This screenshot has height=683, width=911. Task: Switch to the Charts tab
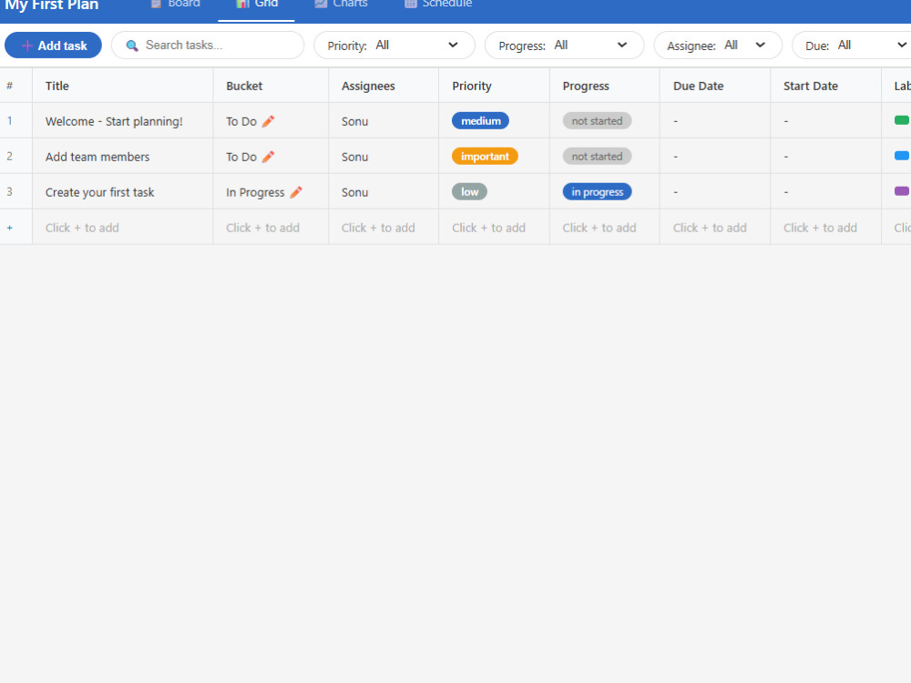(x=341, y=5)
